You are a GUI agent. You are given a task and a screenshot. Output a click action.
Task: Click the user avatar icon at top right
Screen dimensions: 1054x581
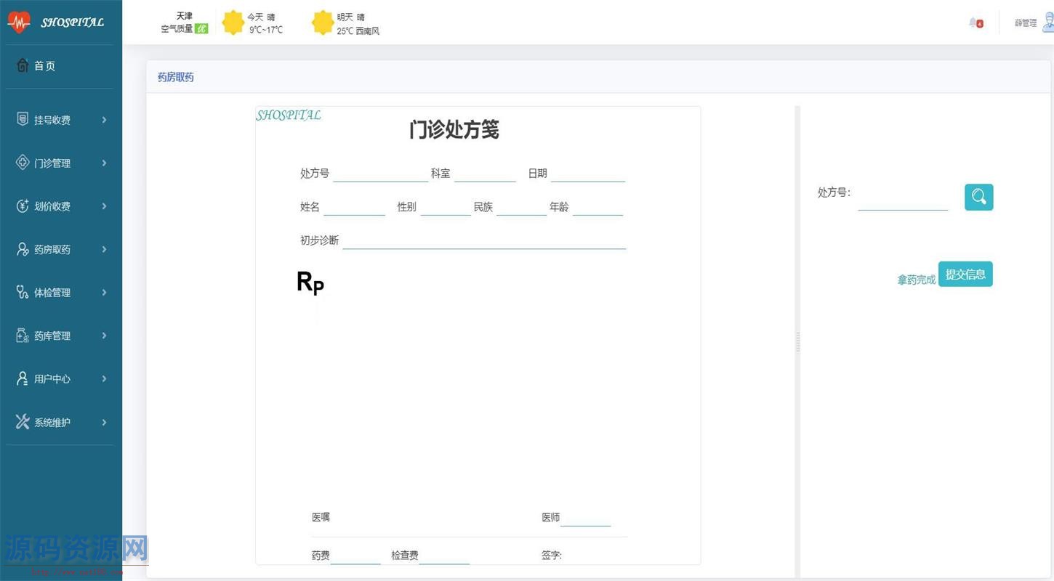[1048, 23]
